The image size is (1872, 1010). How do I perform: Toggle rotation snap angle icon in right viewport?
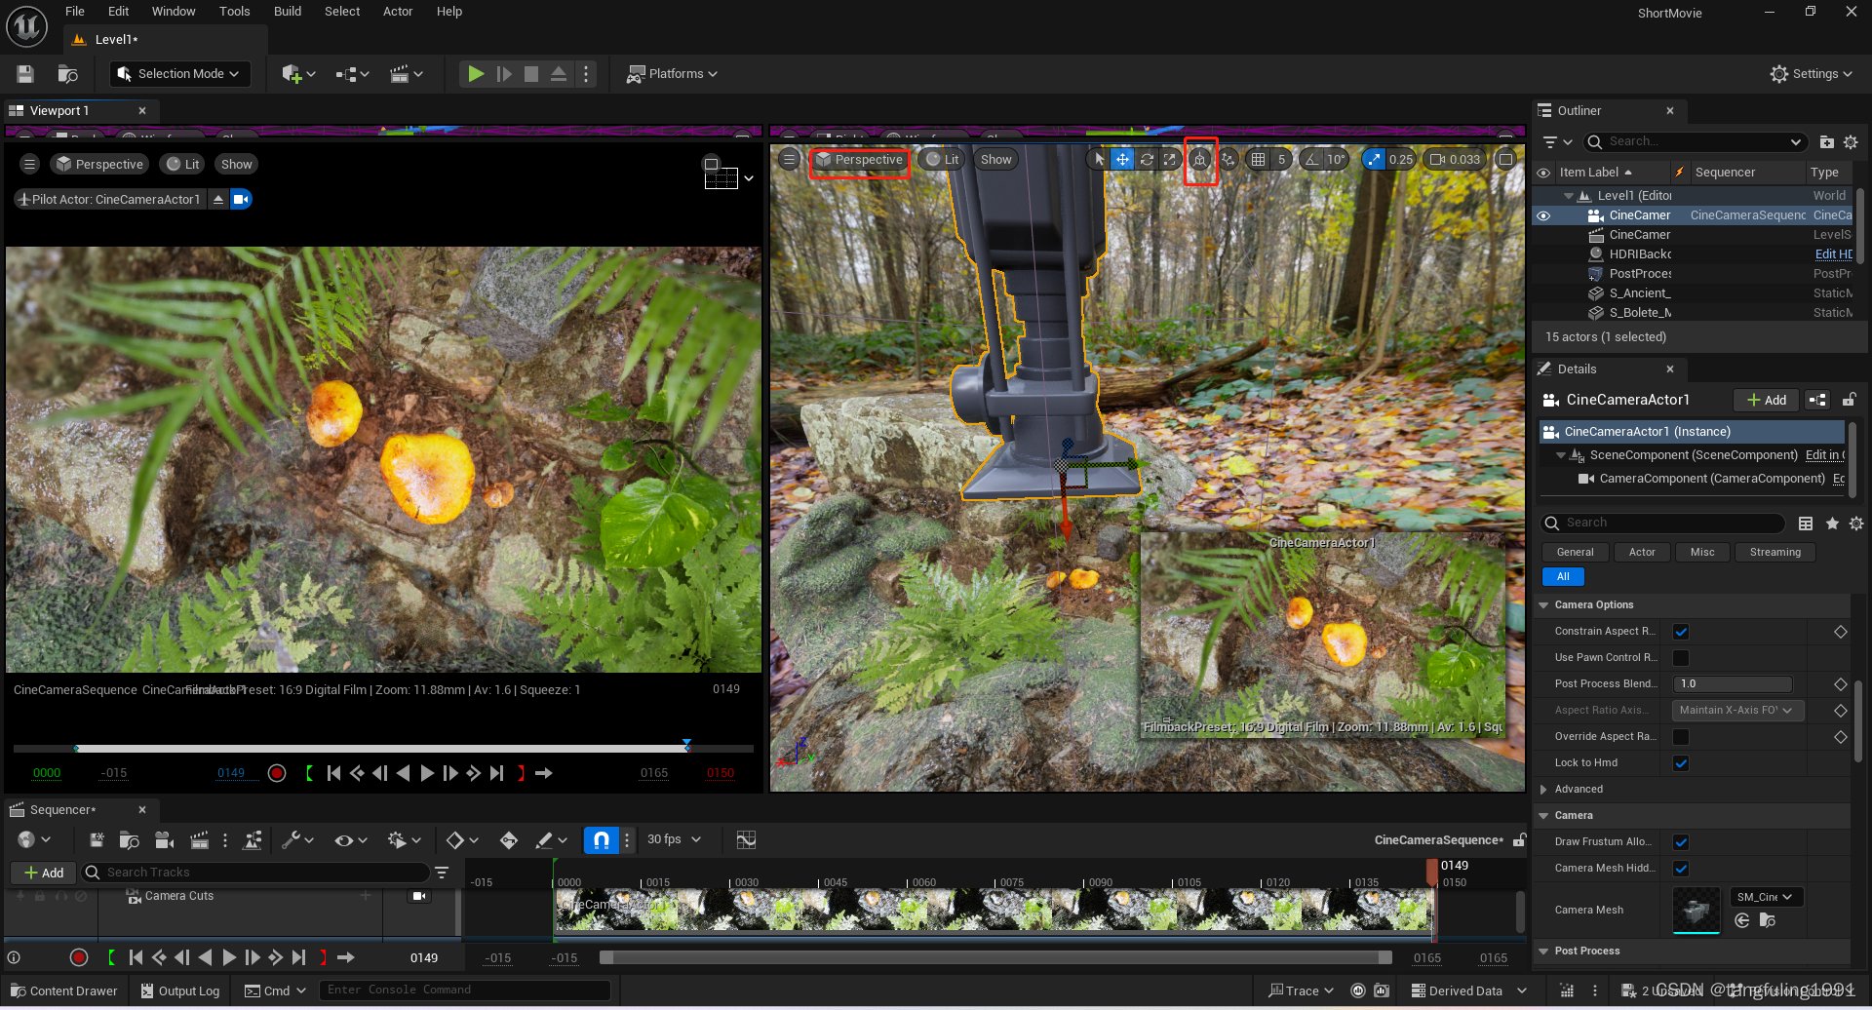pyautogui.click(x=1312, y=159)
